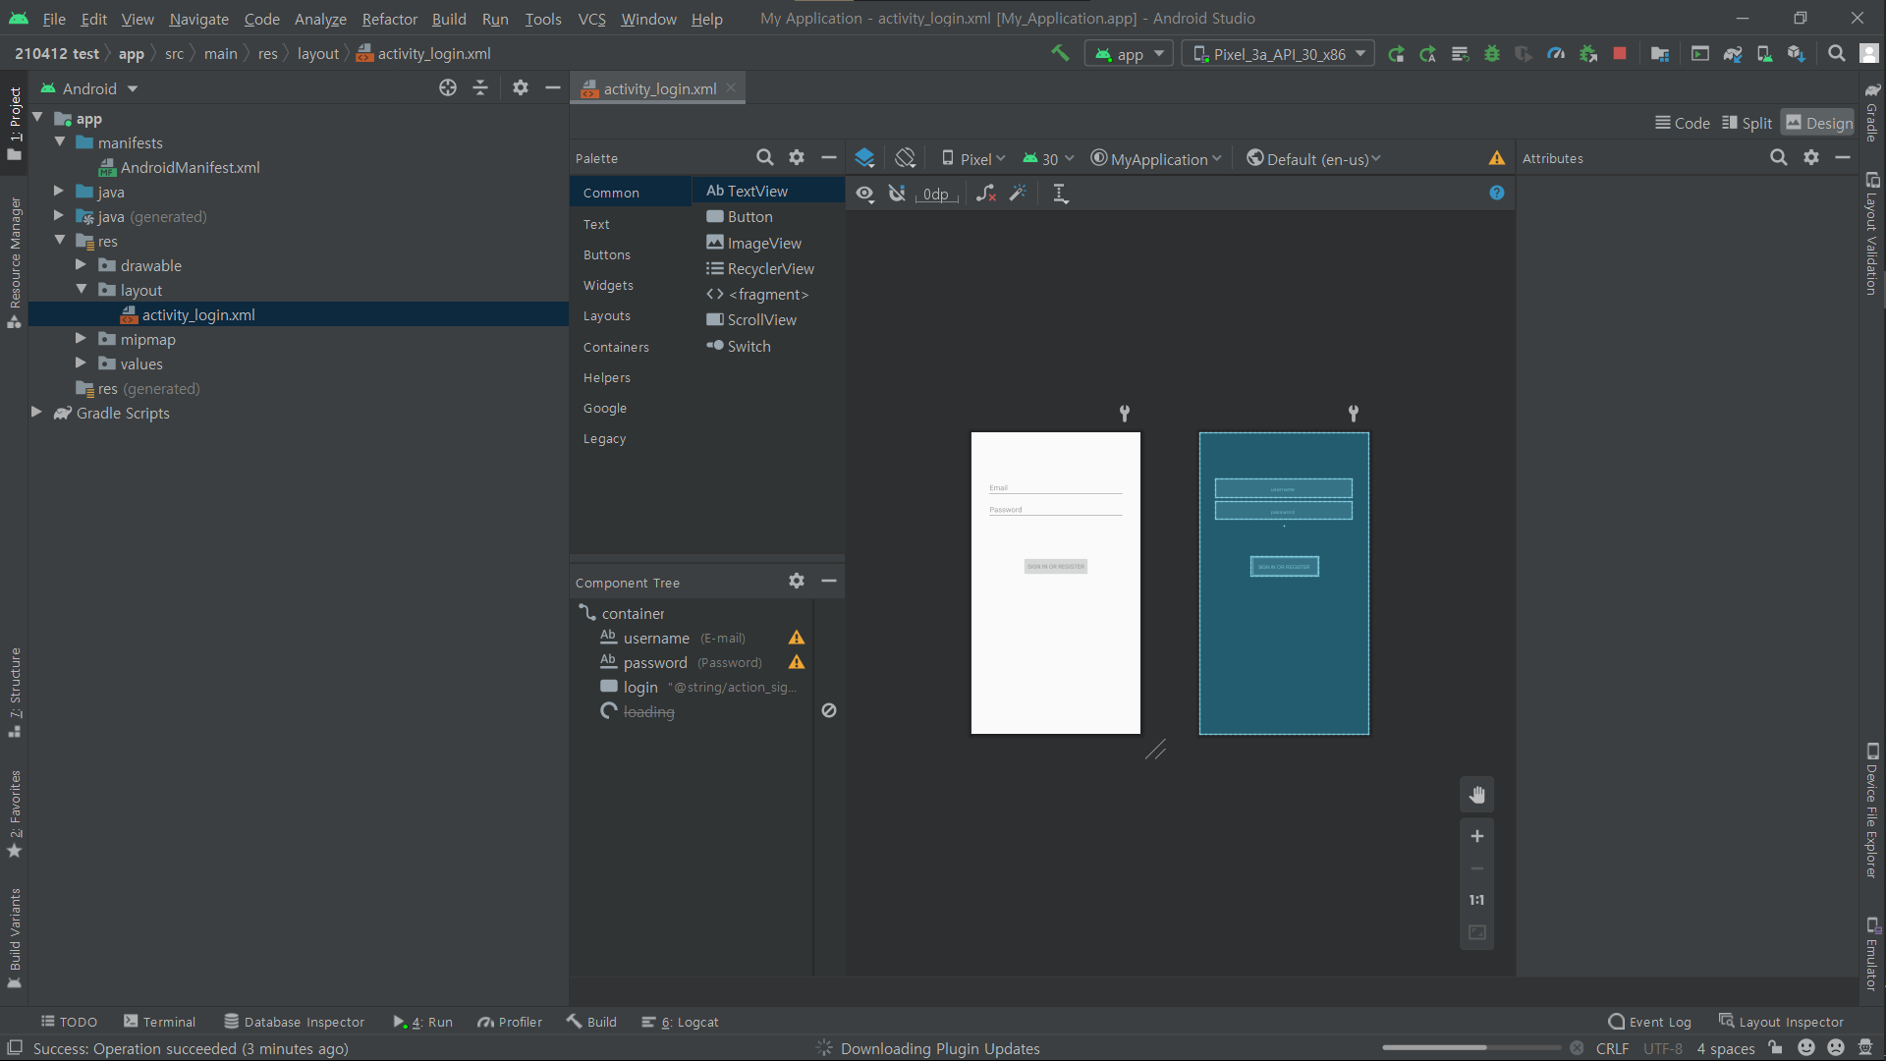Open the Pixel_3a_API_30_x86 device selector

1278,54
